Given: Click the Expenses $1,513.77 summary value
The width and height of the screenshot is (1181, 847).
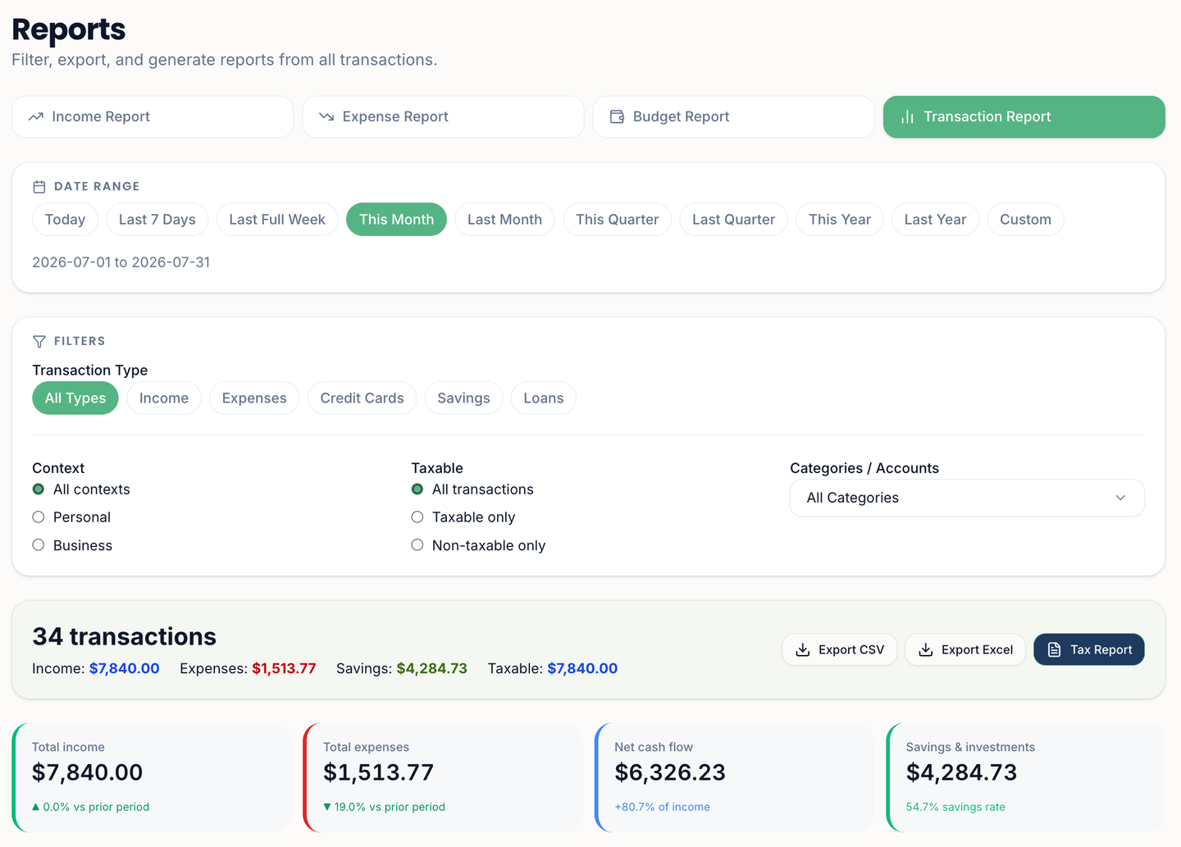Looking at the screenshot, I should (x=284, y=668).
